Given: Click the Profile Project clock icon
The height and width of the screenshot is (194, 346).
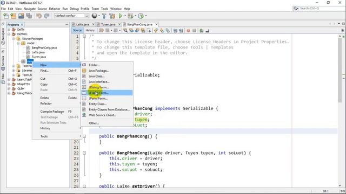Looking at the screenshot, I should click(x=141, y=16).
